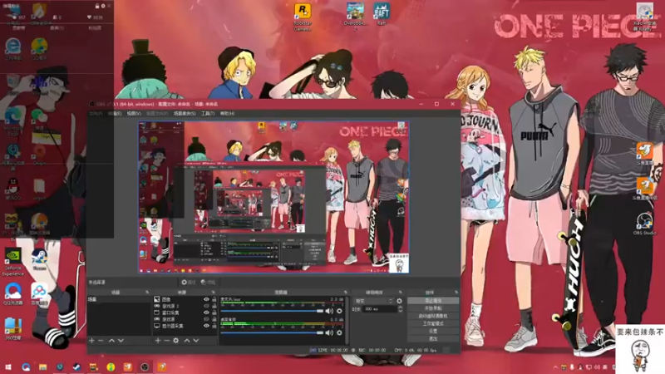Toggle the lock on 窗口采集 source
Viewport: 665px width, 374px height.
tap(214, 312)
